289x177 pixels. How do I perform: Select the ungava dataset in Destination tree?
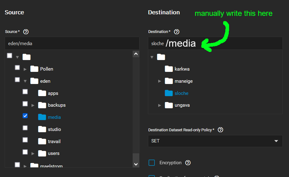[182, 105]
